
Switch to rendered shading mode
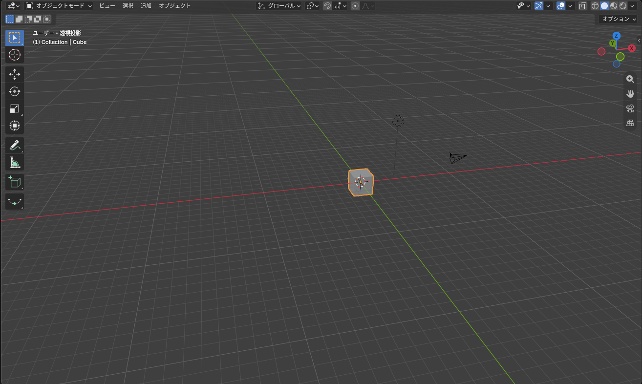click(623, 6)
